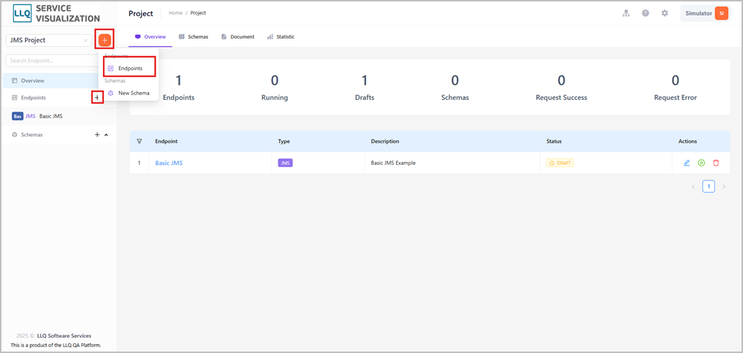
Task: Click the LLQ logo
Action: tap(22, 13)
